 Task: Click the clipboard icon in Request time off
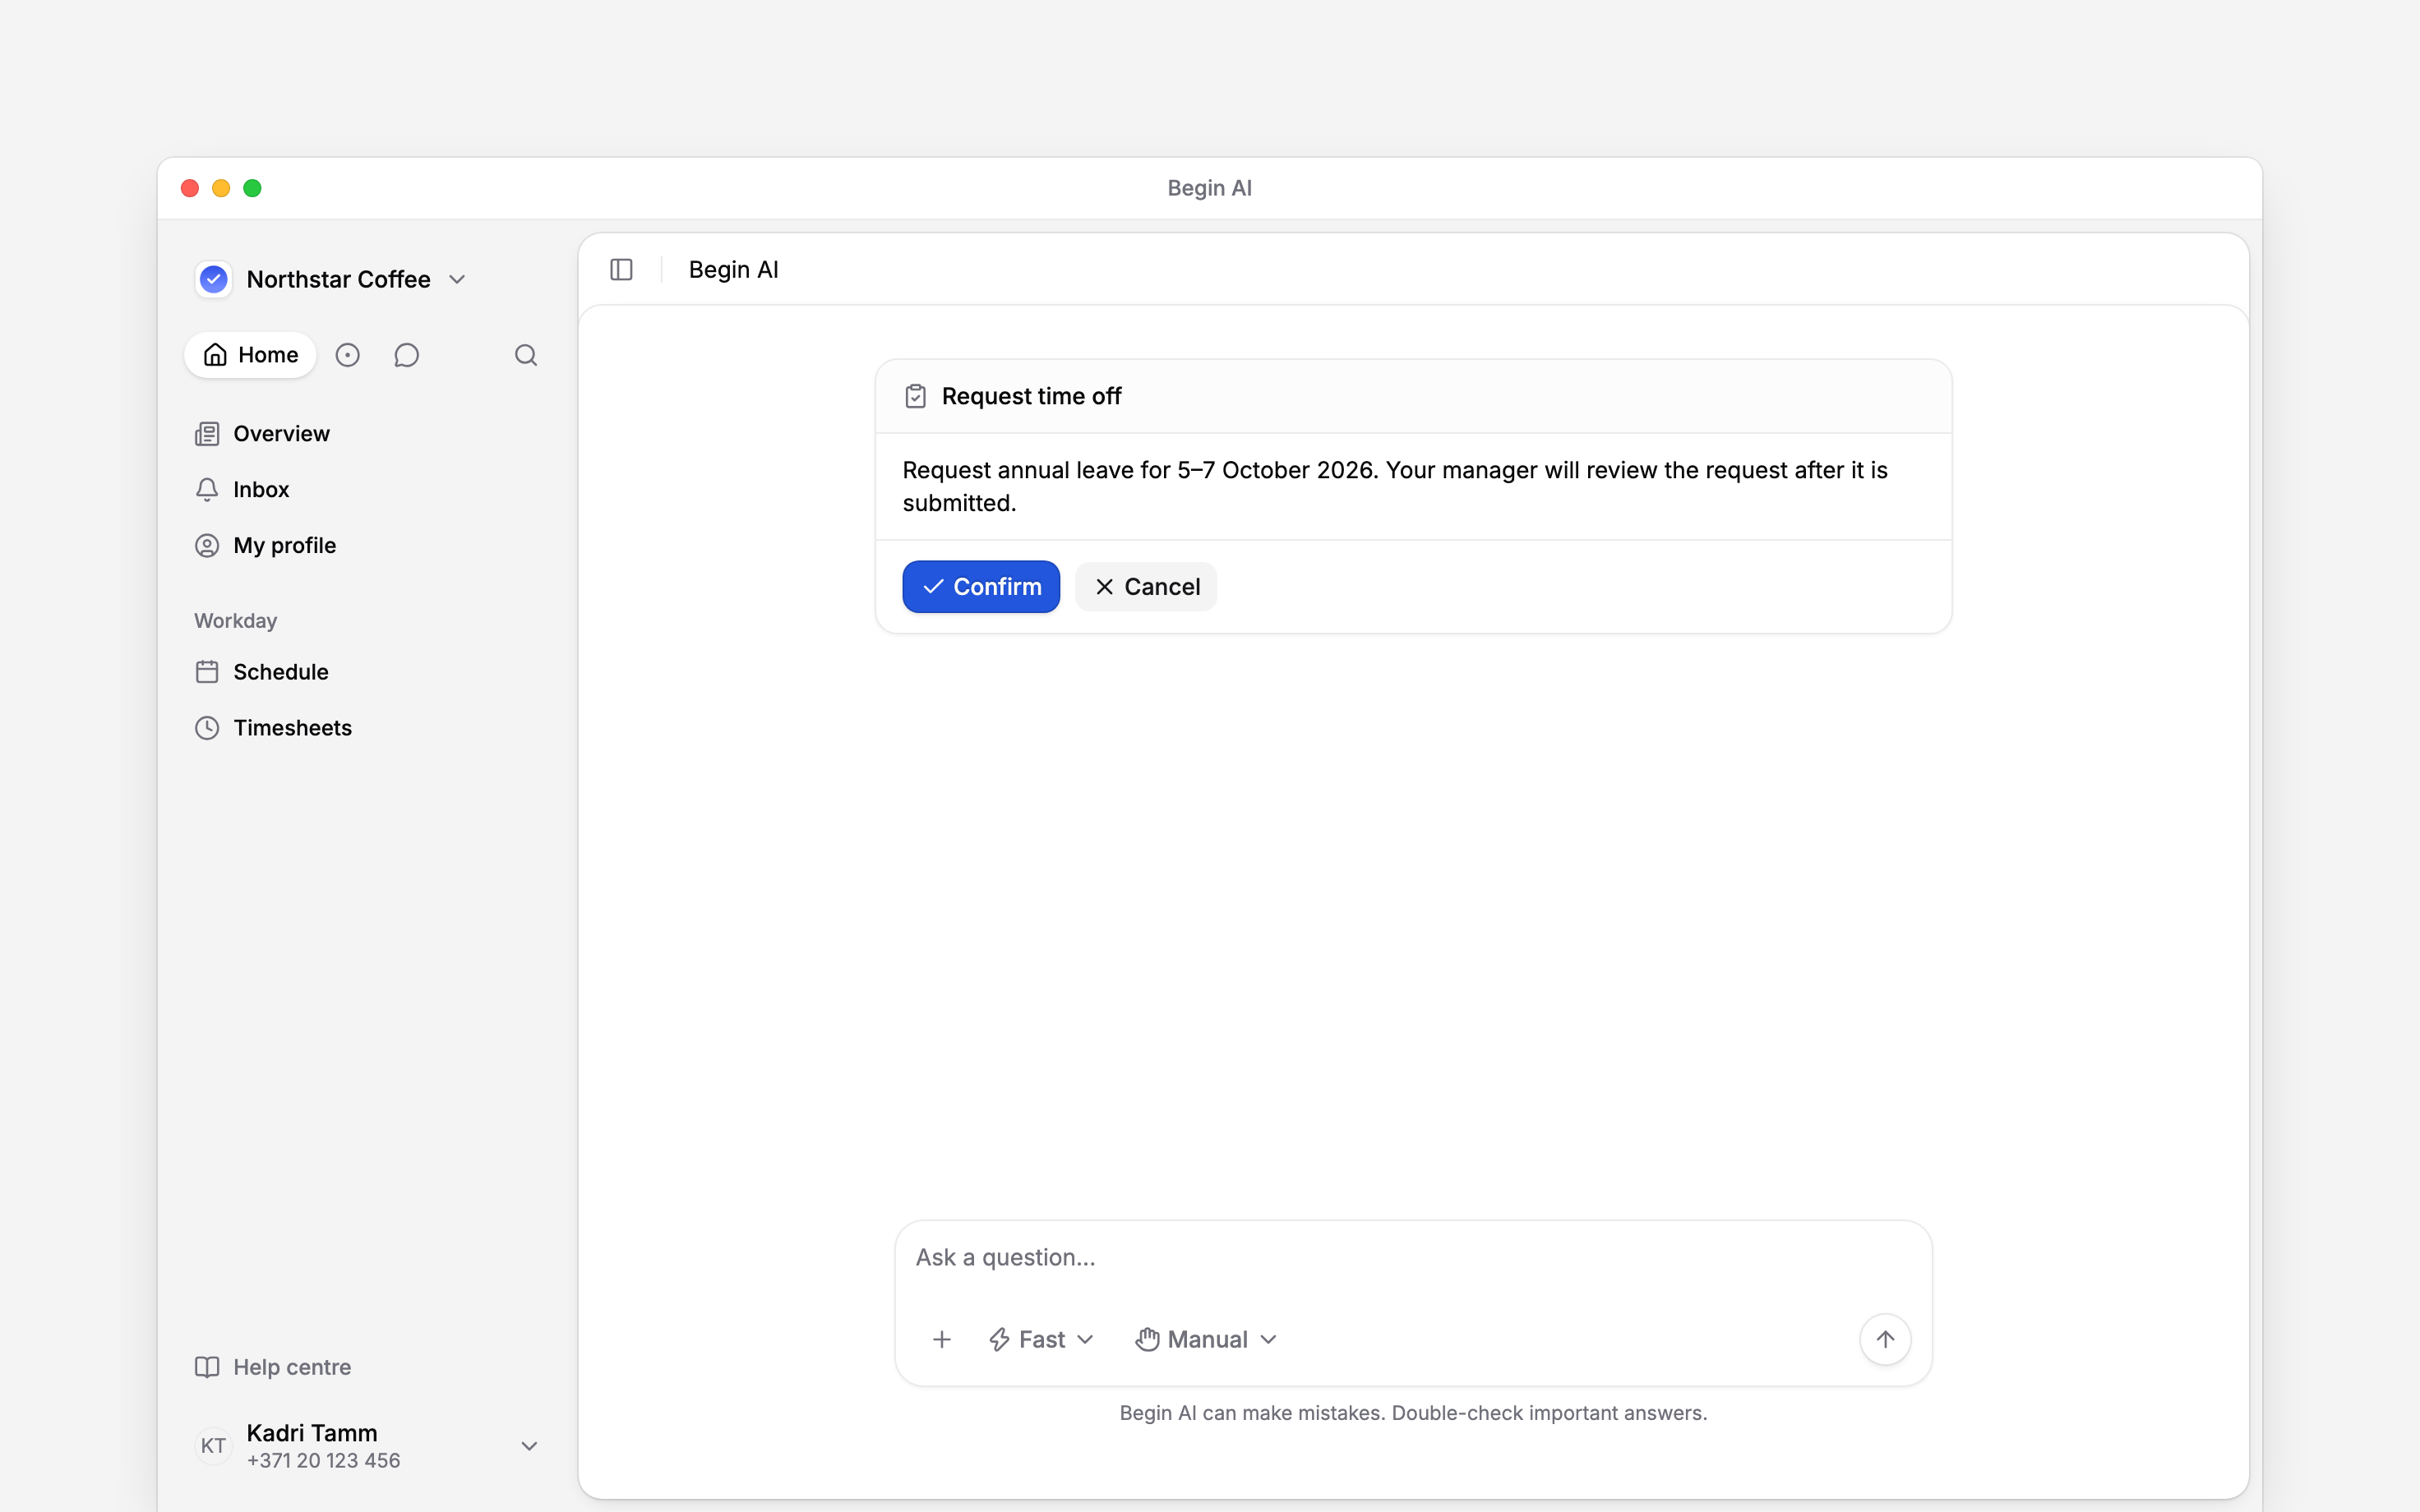pyautogui.click(x=915, y=396)
